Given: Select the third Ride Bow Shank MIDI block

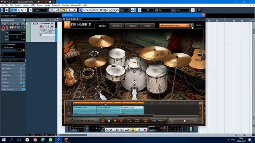Looking at the screenshot, I should click(x=132, y=110).
